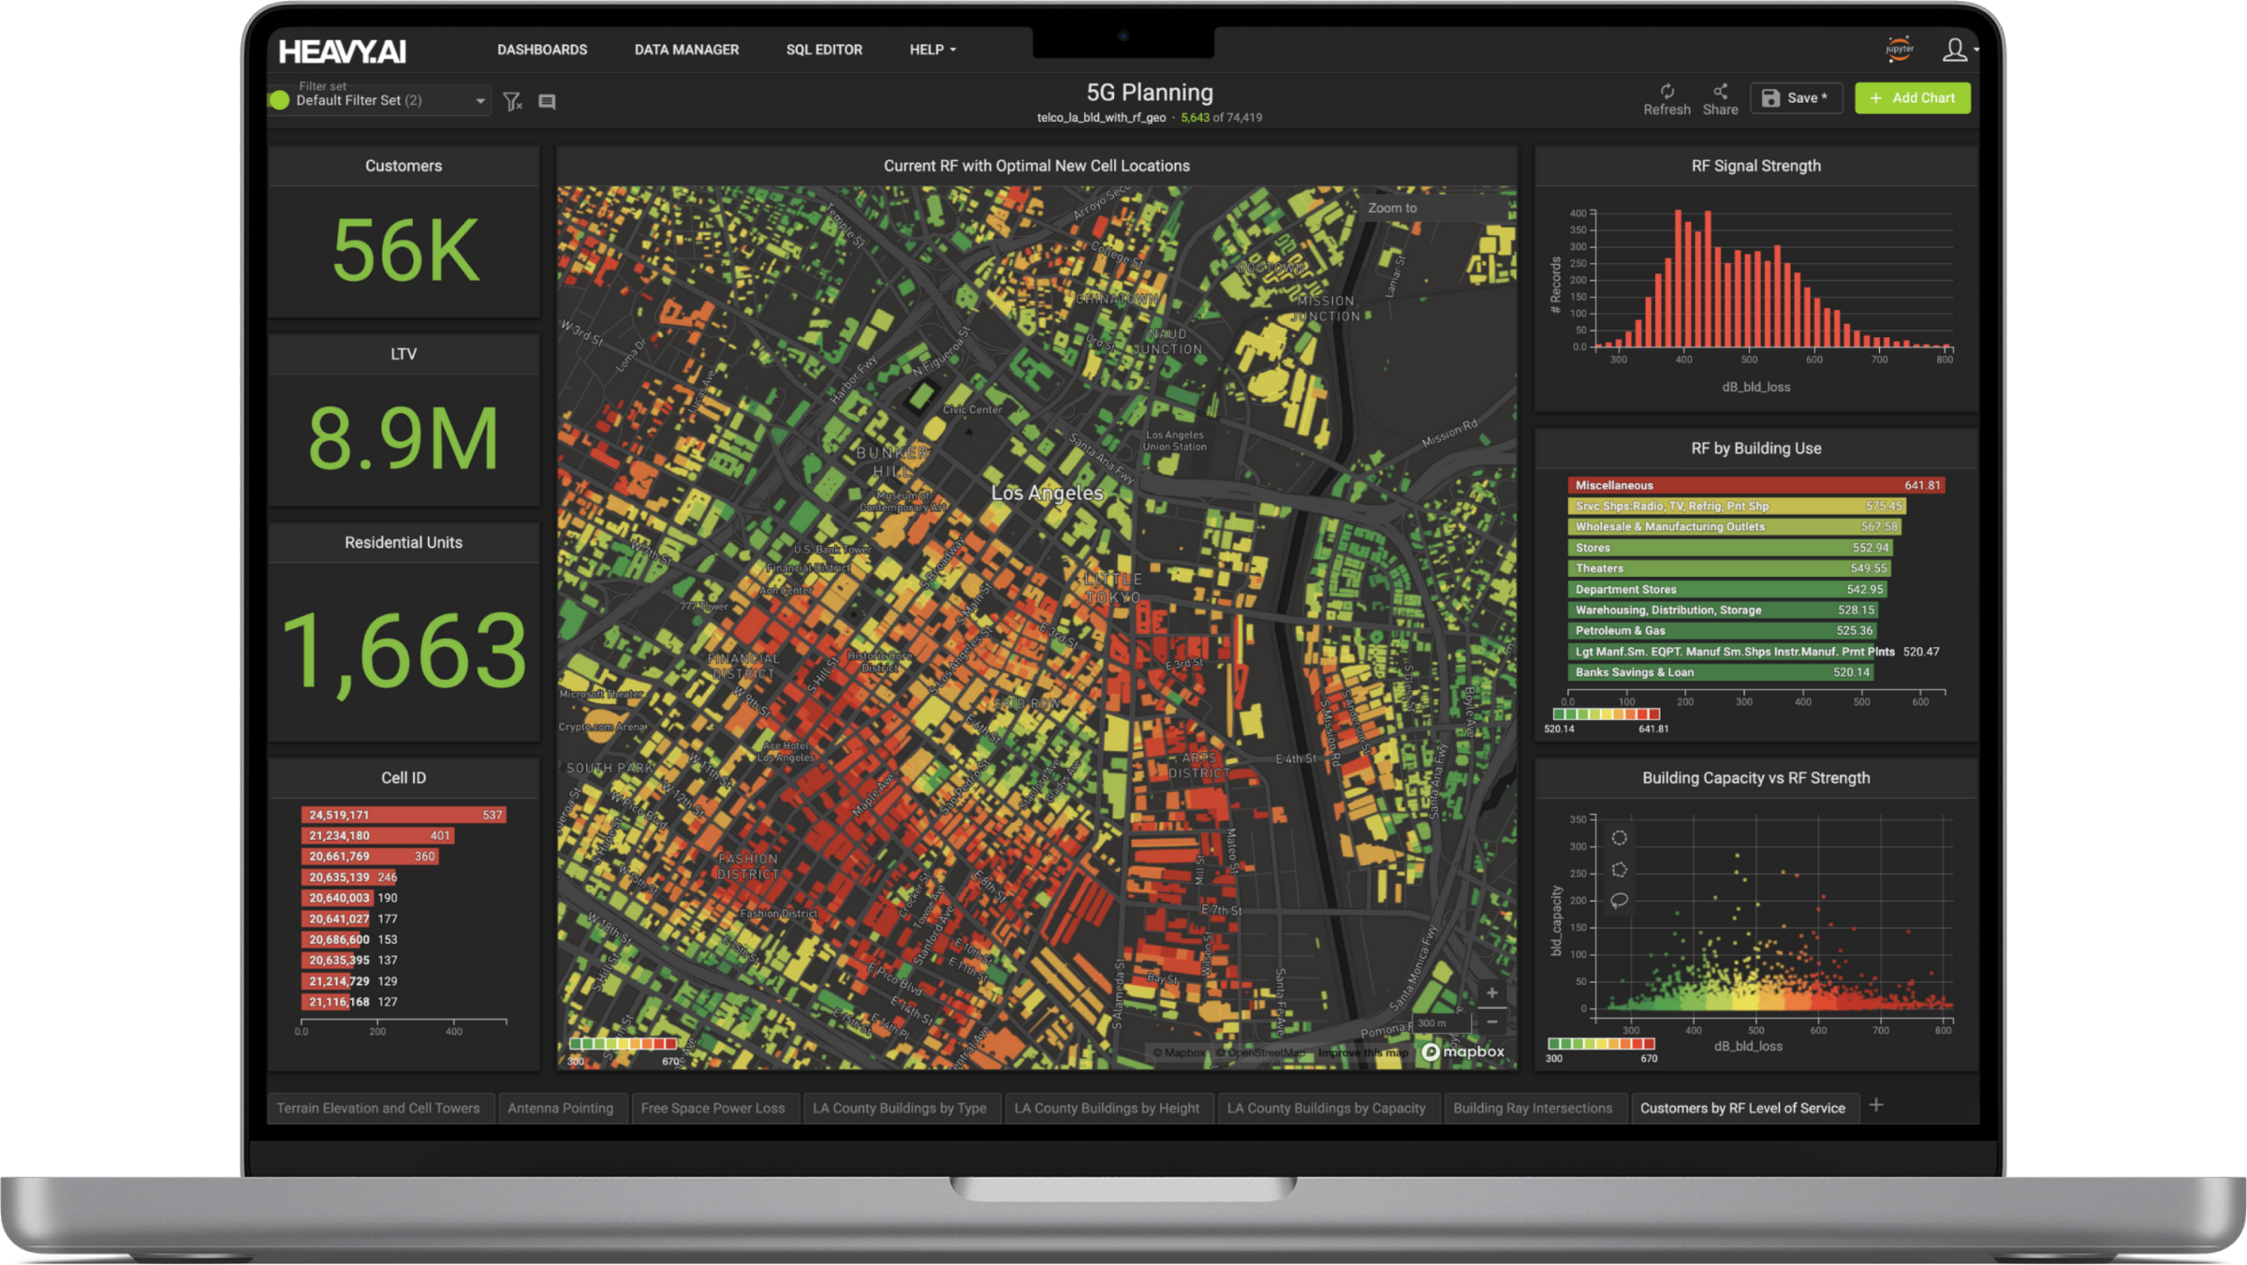Open the dashboard comments icon

pos(547,101)
